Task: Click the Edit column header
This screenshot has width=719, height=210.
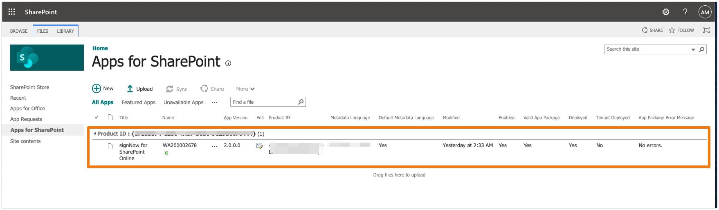Action: pyautogui.click(x=260, y=118)
